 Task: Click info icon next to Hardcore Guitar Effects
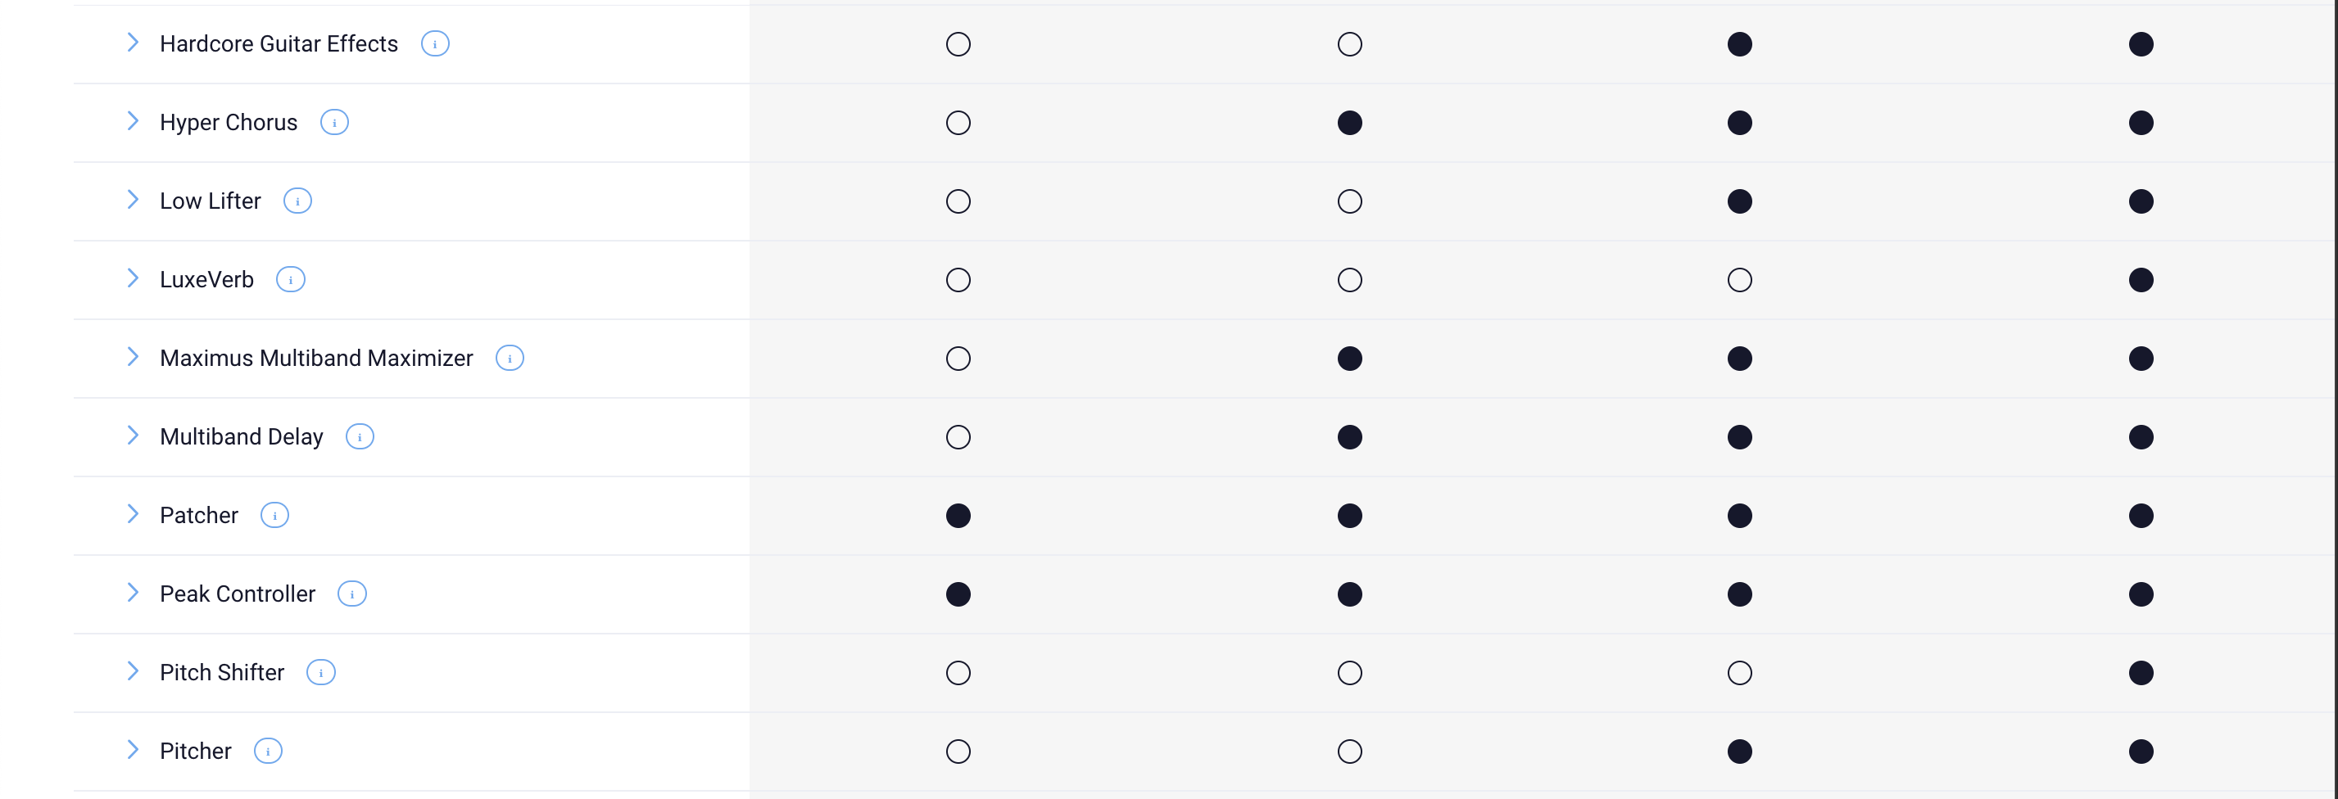435,43
